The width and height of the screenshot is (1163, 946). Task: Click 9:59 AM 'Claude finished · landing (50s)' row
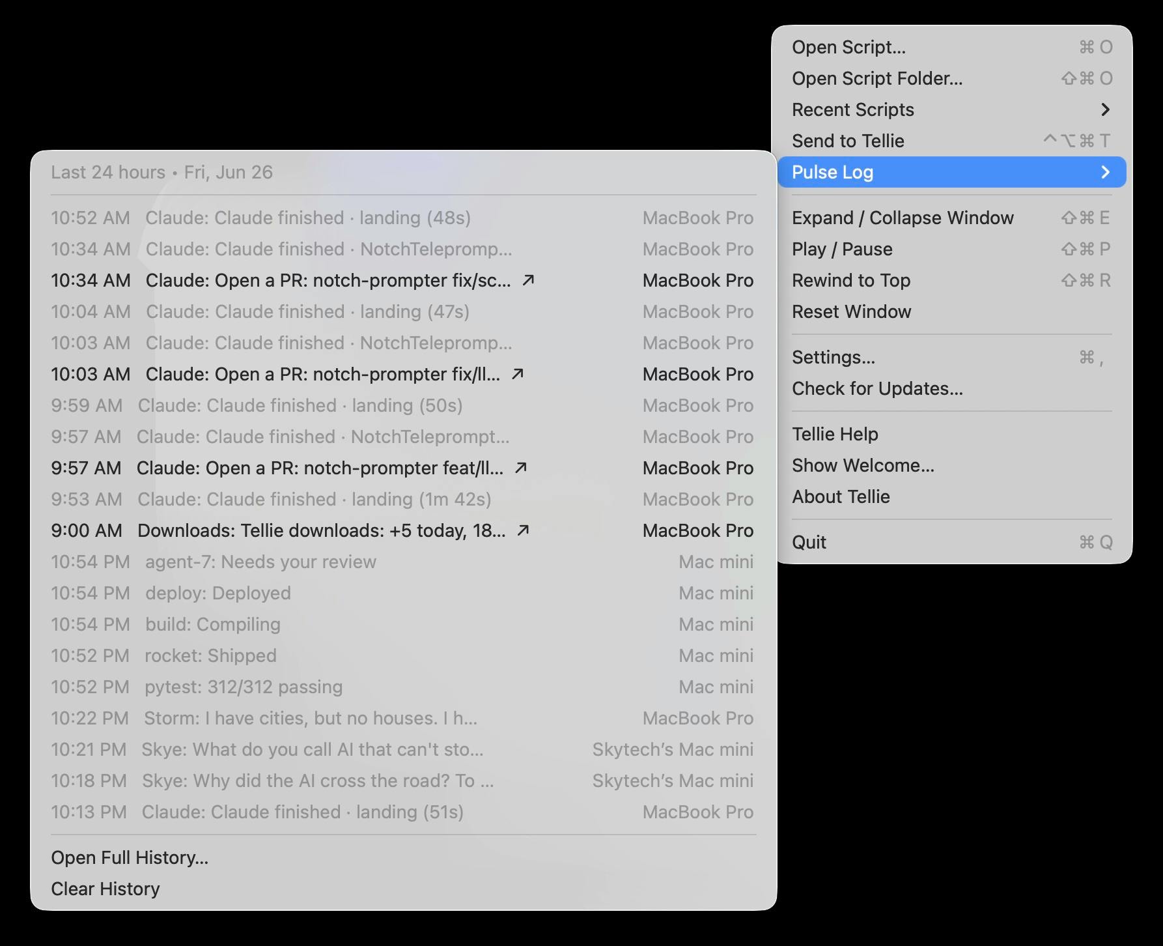404,405
